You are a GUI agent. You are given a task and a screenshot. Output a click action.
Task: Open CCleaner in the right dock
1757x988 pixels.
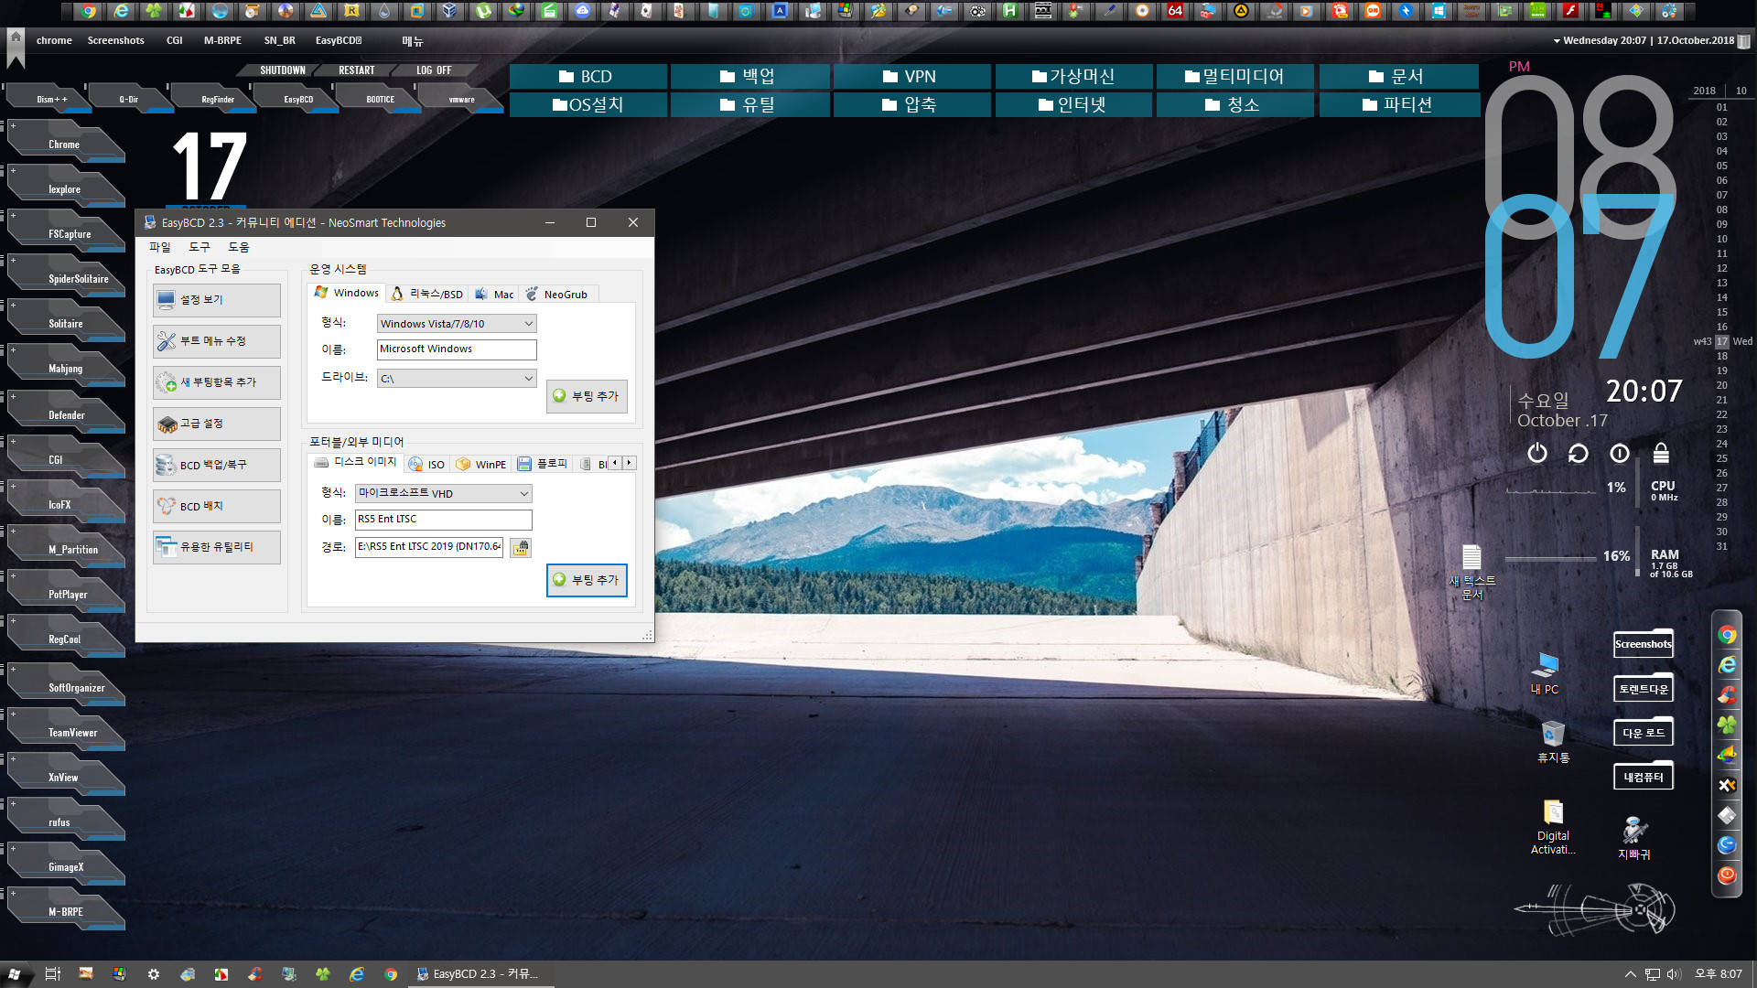[x=1727, y=695]
